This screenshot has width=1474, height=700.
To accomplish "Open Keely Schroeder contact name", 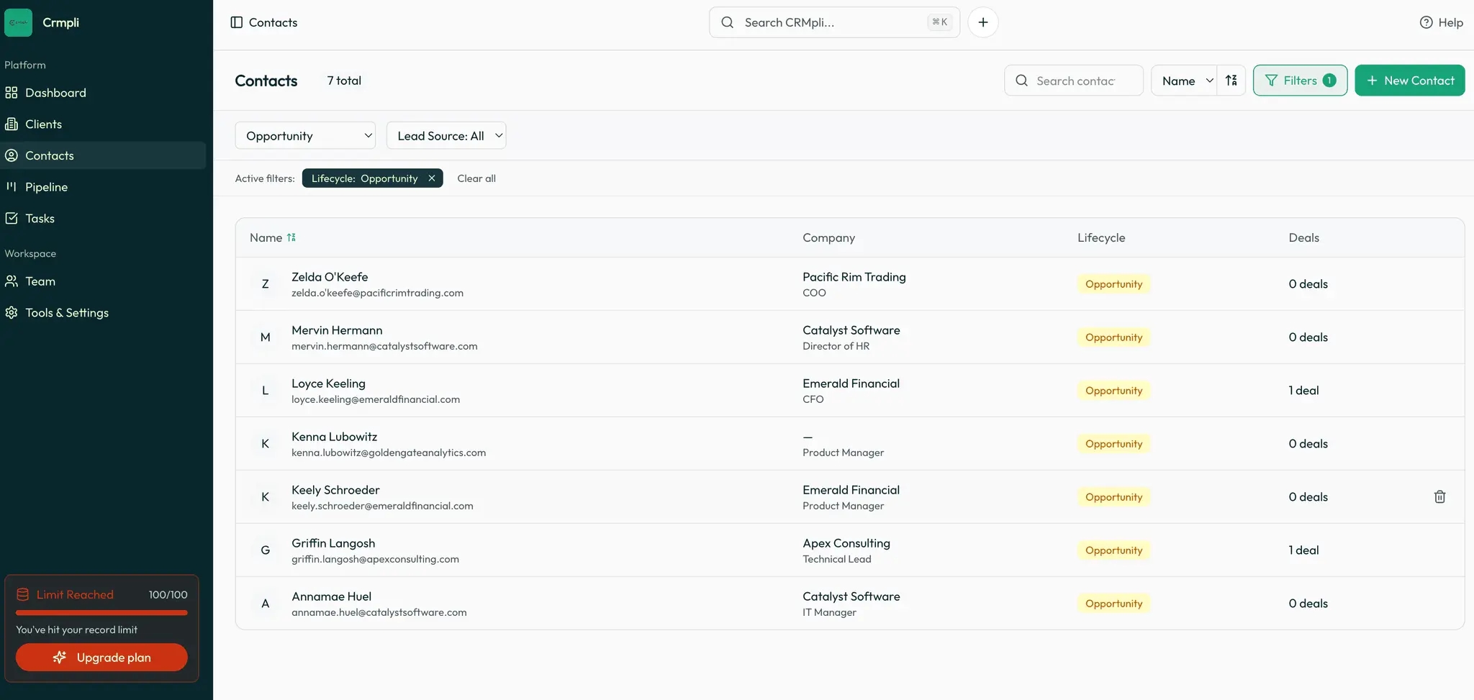I will [335, 490].
